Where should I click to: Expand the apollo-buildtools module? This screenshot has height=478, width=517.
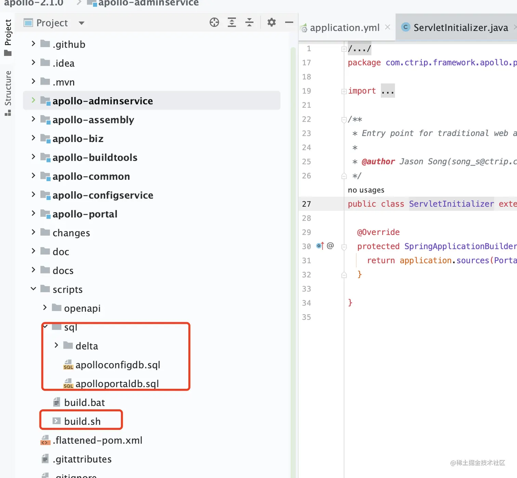[33, 156]
